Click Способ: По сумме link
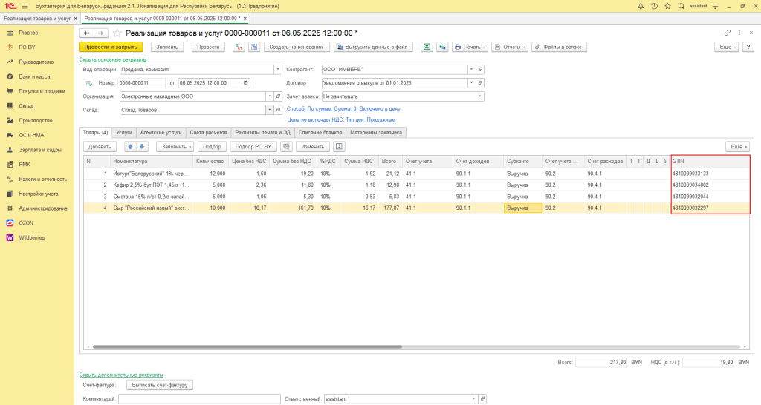The height and width of the screenshot is (405, 761). point(343,108)
